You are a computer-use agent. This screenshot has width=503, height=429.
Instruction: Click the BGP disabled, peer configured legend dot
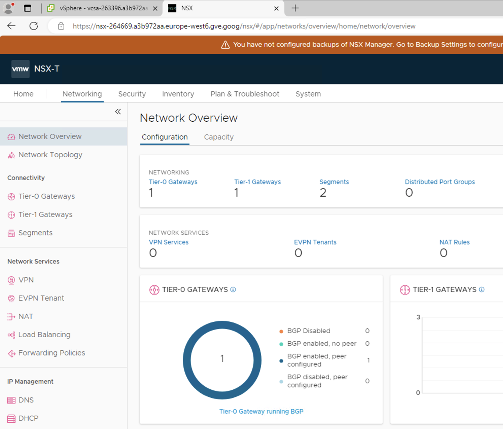coord(281,381)
